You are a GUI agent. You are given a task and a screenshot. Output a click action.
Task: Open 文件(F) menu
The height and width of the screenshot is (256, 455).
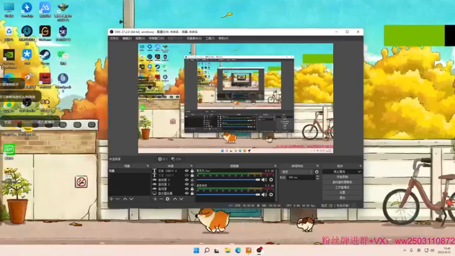coord(114,38)
